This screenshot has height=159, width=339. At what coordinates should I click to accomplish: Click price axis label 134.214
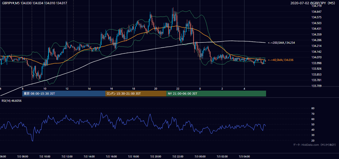tap(316, 46)
